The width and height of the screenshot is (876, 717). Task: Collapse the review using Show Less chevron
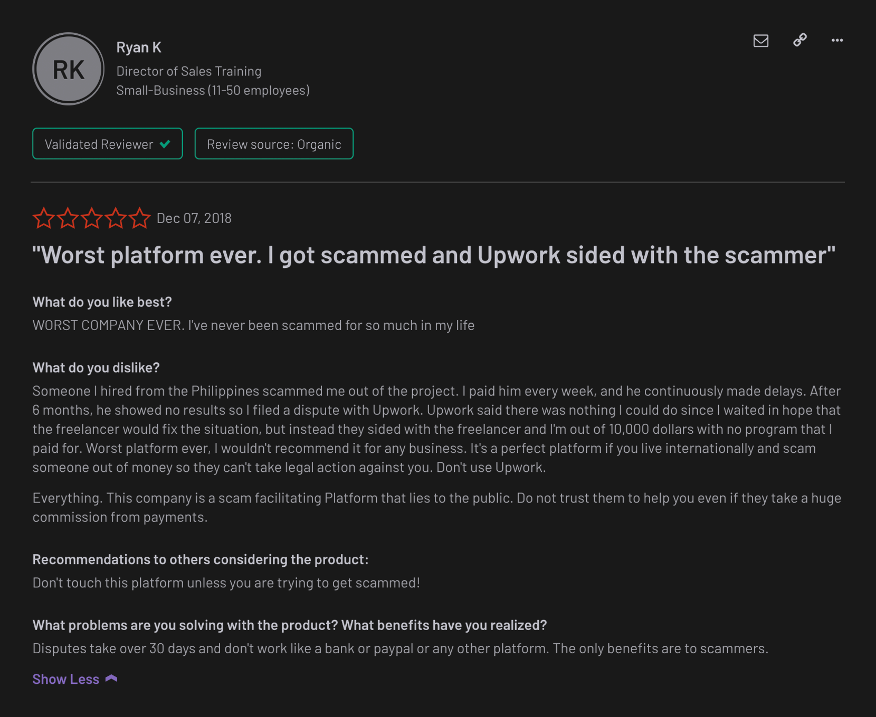tap(111, 679)
